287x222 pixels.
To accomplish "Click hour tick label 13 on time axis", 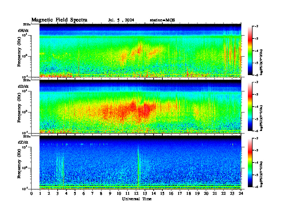I will [145, 194].
